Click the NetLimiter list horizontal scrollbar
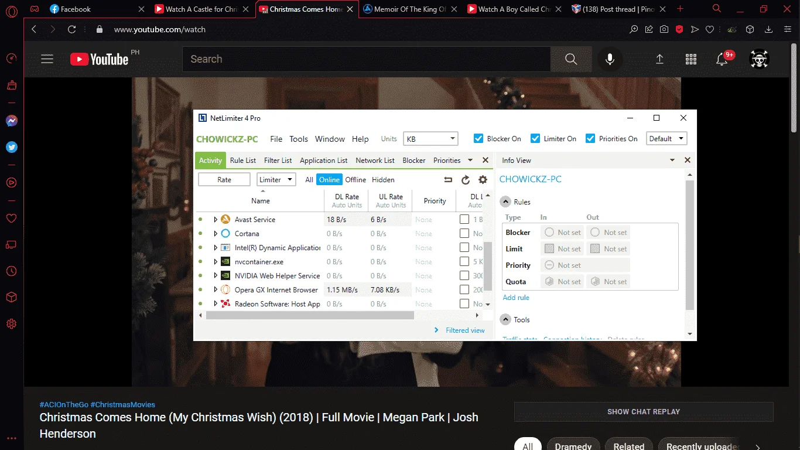This screenshot has width=800, height=450. pyautogui.click(x=310, y=315)
